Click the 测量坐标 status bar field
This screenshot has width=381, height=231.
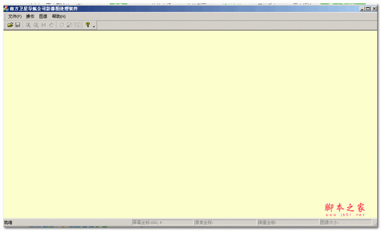point(288,223)
